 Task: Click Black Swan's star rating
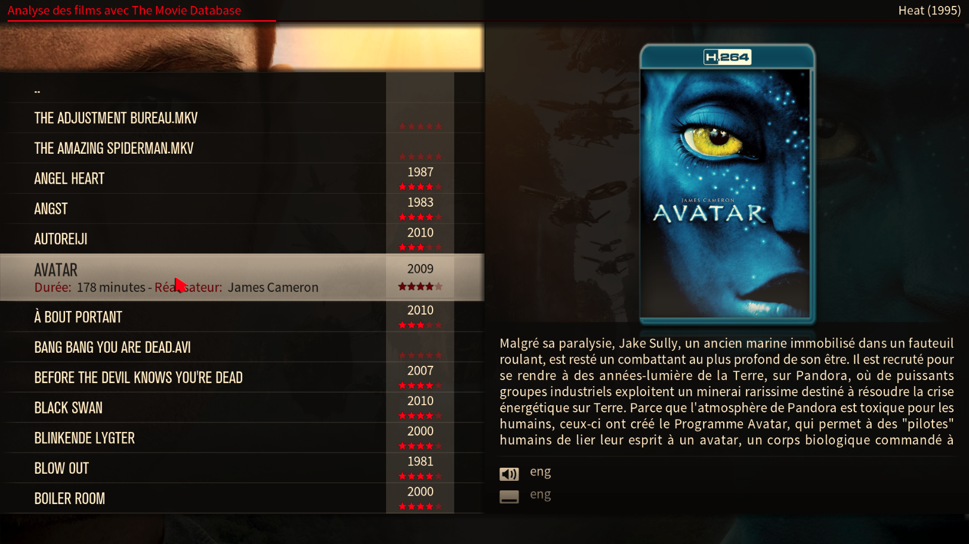(420, 415)
